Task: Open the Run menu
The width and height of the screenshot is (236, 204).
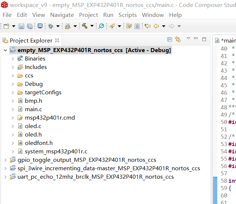Action: click(108, 15)
